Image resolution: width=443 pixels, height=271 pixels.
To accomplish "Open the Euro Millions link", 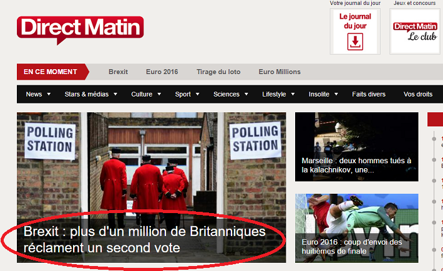I will coord(280,72).
